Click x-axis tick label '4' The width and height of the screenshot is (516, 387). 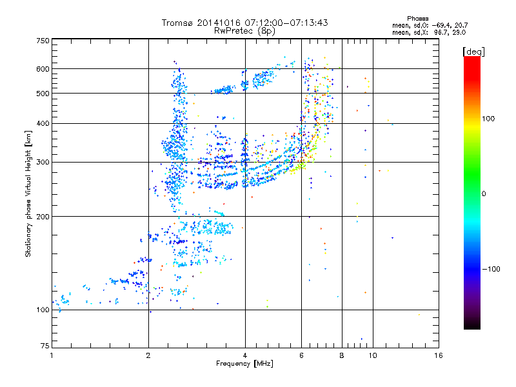click(x=245, y=355)
